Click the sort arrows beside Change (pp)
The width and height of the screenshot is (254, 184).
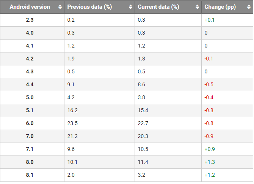(249, 7)
